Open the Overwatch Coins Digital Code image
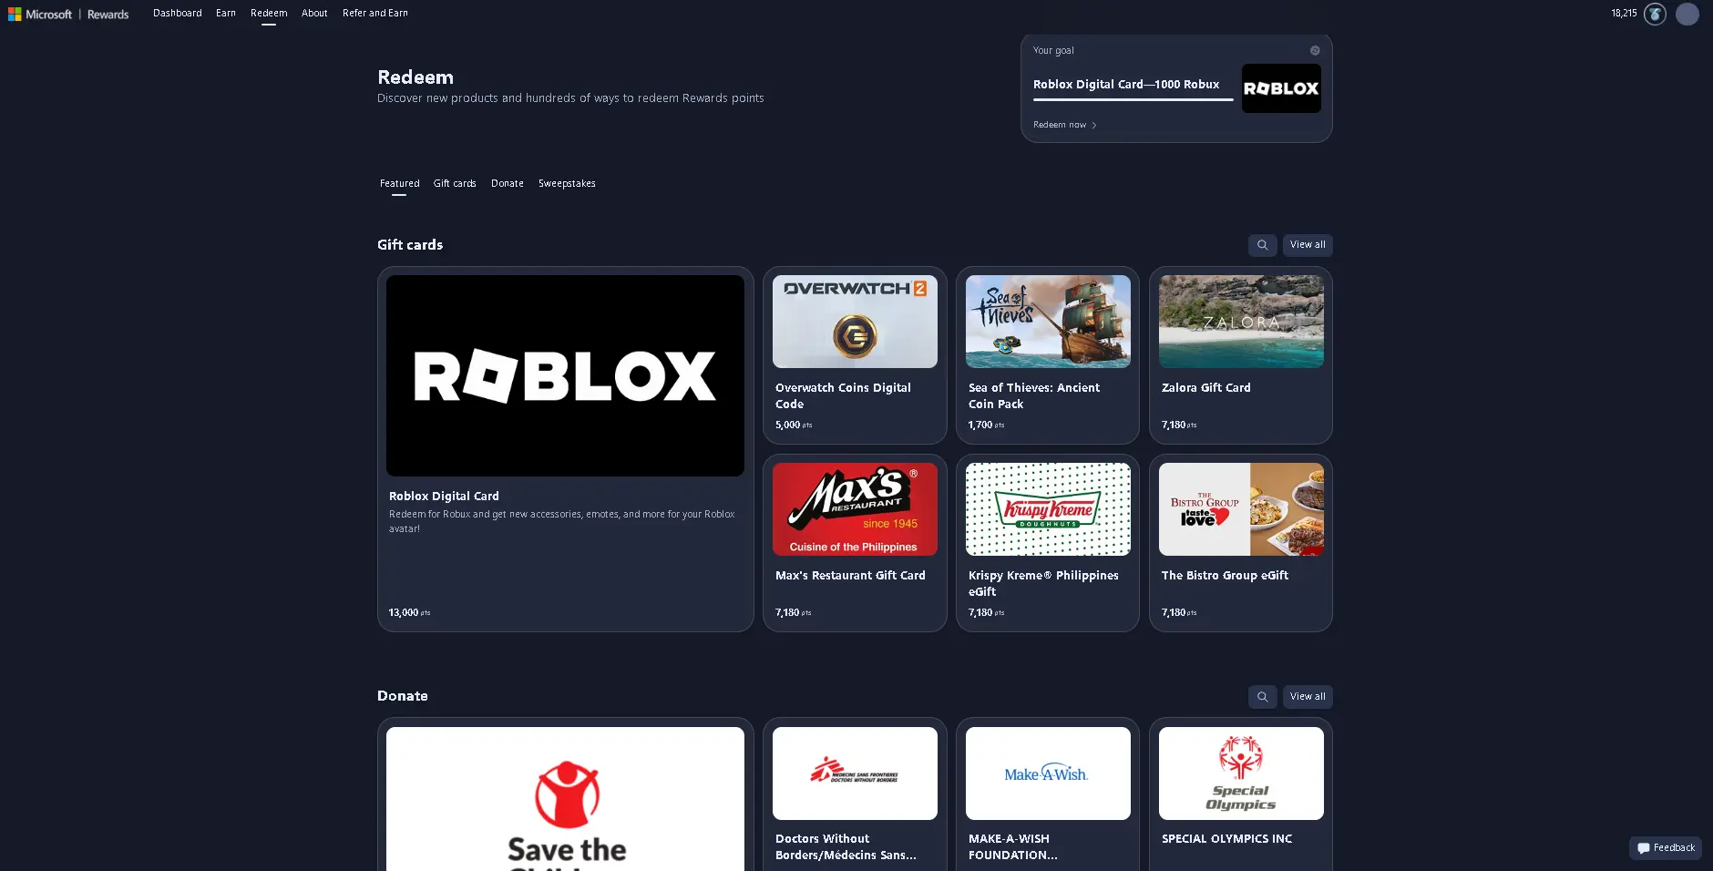 pos(855,322)
